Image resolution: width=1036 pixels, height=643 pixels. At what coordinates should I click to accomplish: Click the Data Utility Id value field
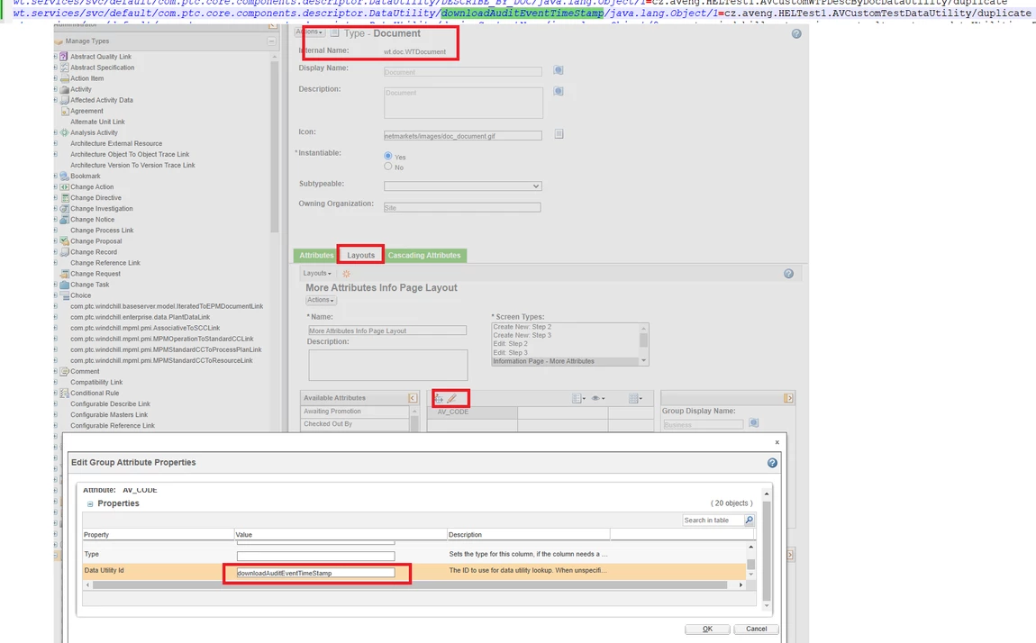click(x=316, y=573)
